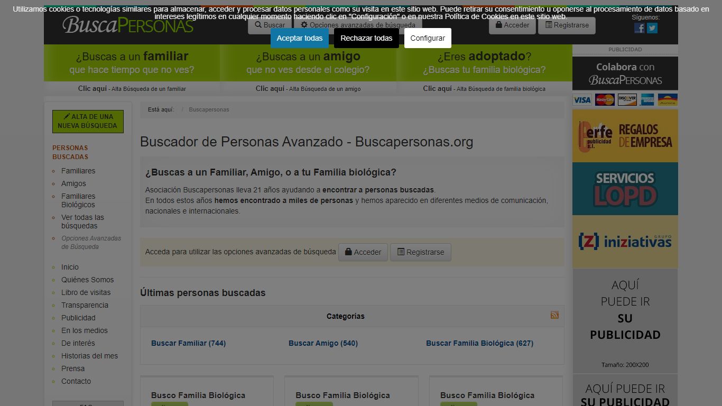Click the Visa card icon

point(582,100)
